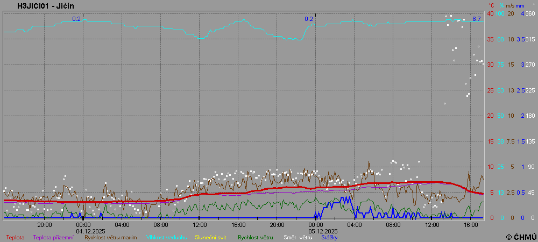Click the blue mm unit header

521,6
